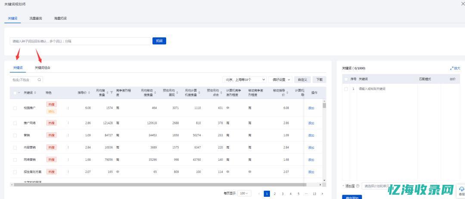Check the box for 校园推广 row
Image resolution: width=465 pixels, height=199 pixels.
(15, 108)
